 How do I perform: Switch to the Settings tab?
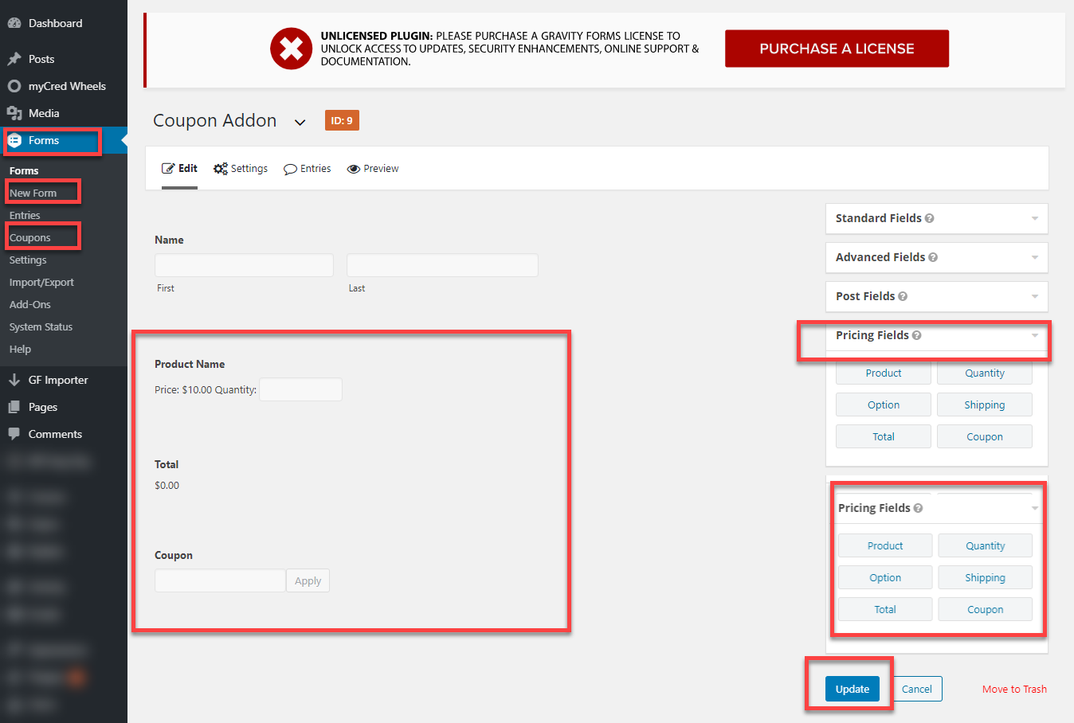[241, 169]
